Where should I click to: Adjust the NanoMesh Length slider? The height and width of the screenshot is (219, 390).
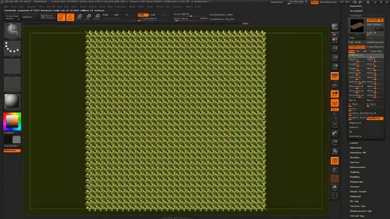357,64
